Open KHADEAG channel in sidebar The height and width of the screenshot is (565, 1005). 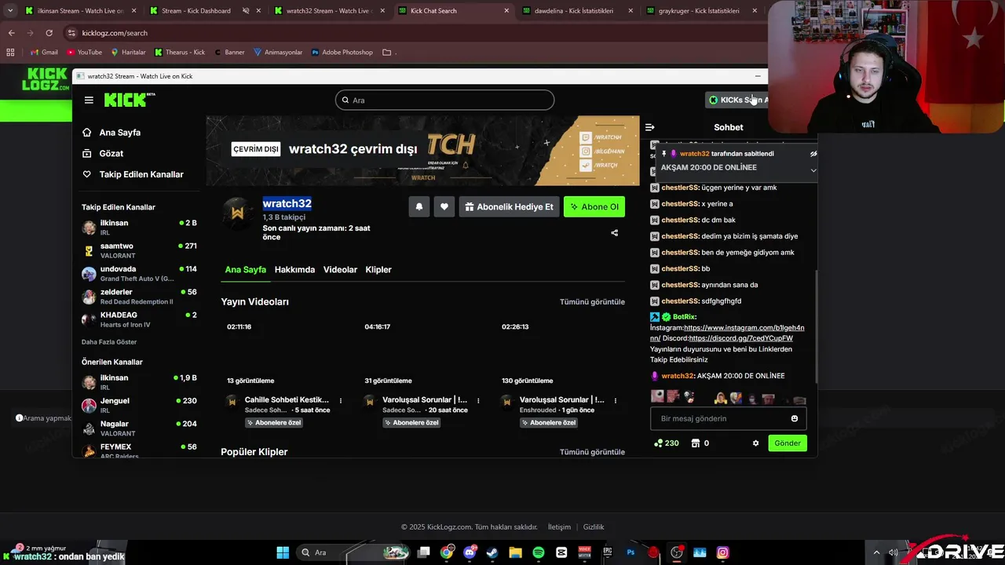(x=139, y=319)
